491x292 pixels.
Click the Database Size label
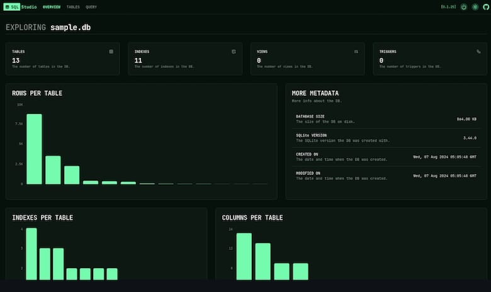pos(310,116)
